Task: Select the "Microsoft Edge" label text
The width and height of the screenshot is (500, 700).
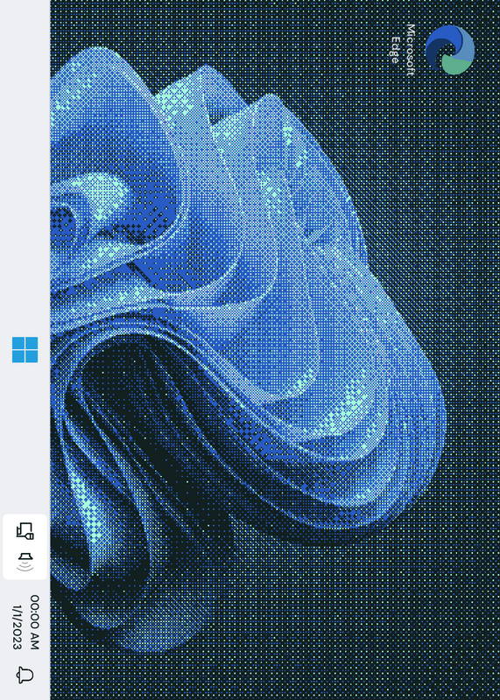Action: click(x=403, y=50)
